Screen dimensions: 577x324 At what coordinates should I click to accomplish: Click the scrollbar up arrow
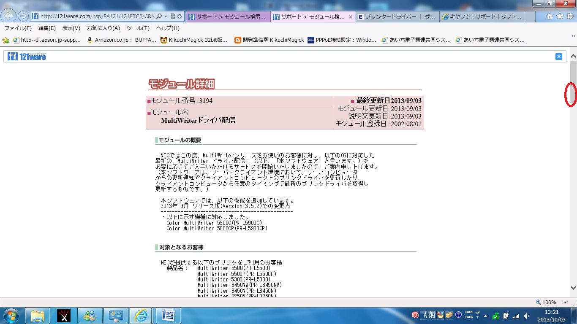pos(573,56)
